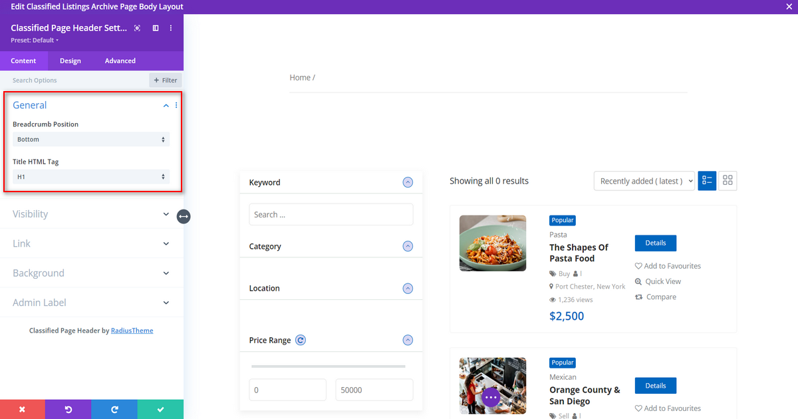This screenshot has width=798, height=419.
Task: Open the Preset: Default dropdown
Action: click(x=35, y=41)
